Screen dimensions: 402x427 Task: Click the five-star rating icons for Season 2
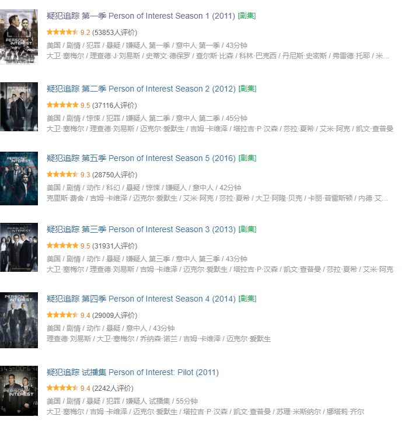pos(62,105)
